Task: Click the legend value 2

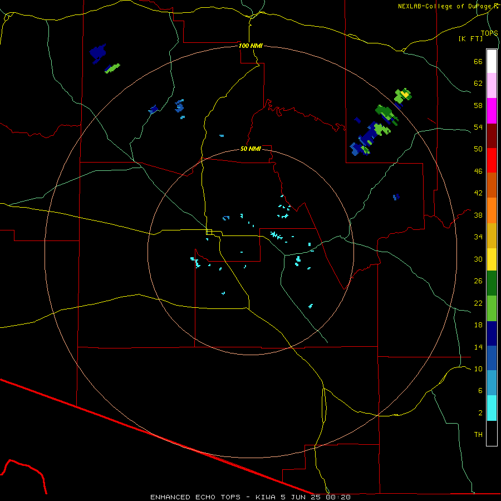Action: (480, 413)
